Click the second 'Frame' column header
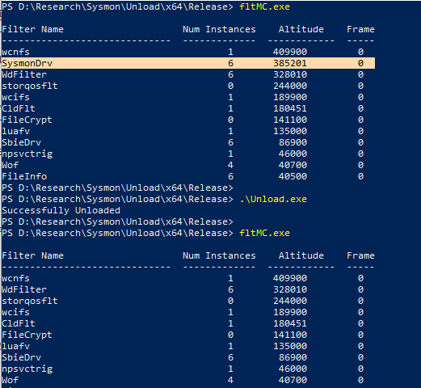 [360, 255]
